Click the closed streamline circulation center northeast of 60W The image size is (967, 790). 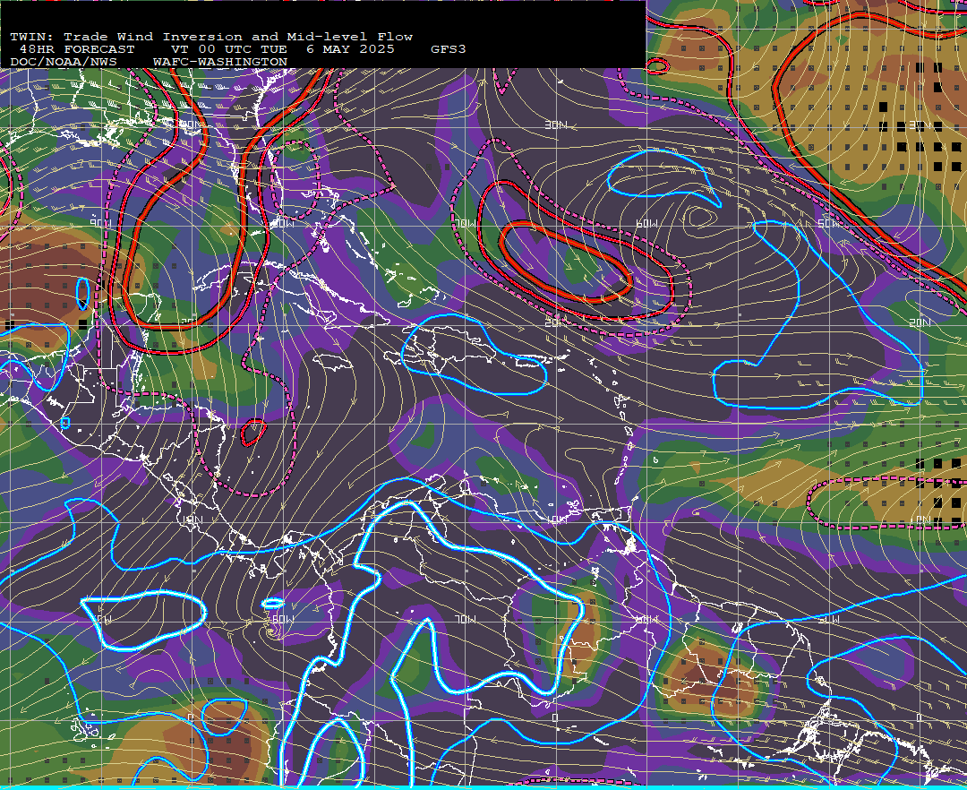tap(699, 216)
